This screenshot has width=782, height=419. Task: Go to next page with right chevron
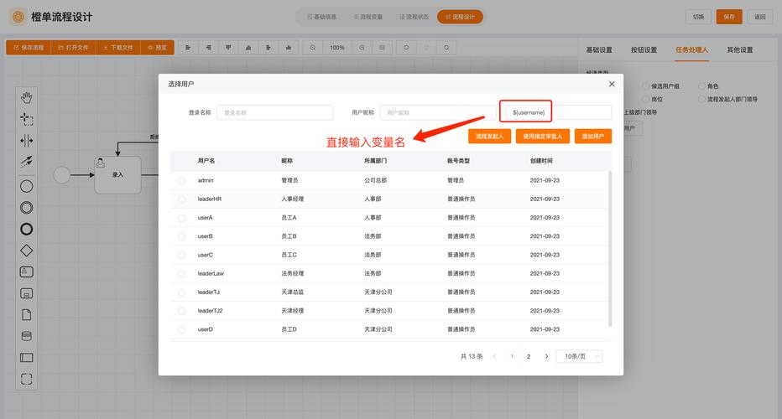pyautogui.click(x=546, y=356)
